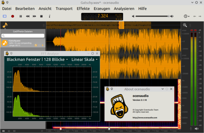Open the history clock dropdown
Screen dimensions: 204x133
[x=187, y=16]
